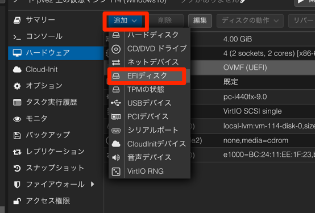Click the serial port connector icon
Viewport: 315px width, 213px height.
(x=116, y=131)
